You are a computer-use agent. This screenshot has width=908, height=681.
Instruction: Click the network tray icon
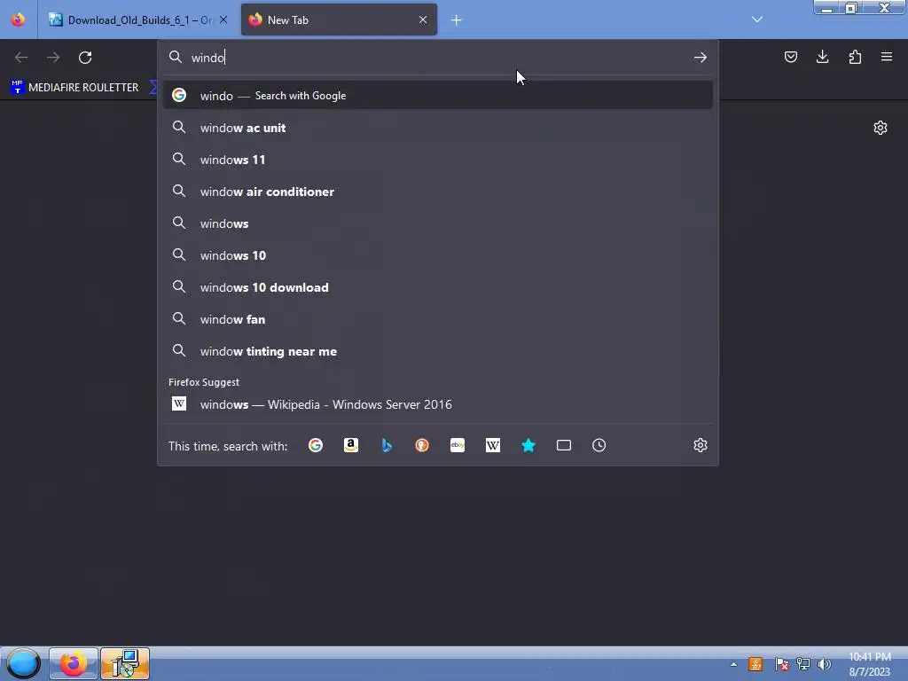pos(803,664)
